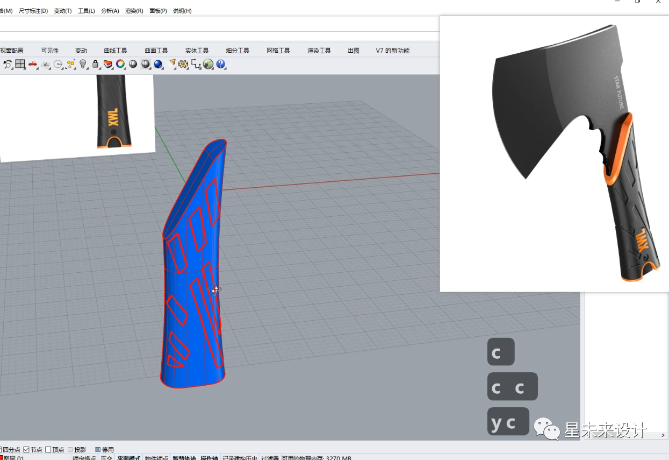The height and width of the screenshot is (460, 669).
Task: Click the yellow shapes selection icon
Action: coord(70,64)
